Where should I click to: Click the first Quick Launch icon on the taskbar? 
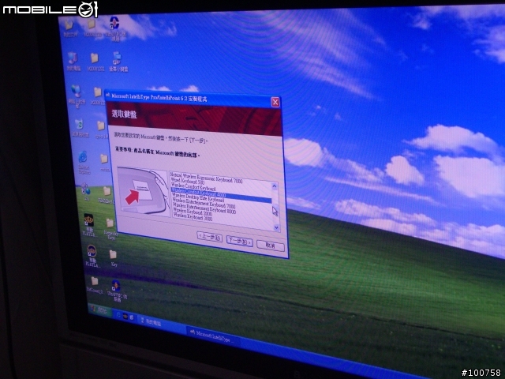pos(118,315)
